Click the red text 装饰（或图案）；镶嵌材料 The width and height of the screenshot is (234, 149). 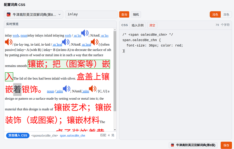point(52,120)
